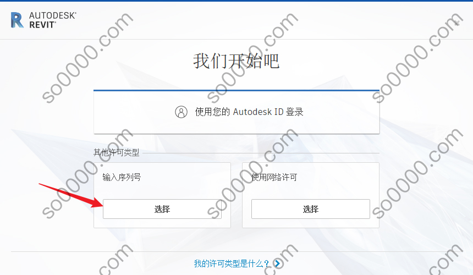Click the user profile icon beside Autodesk ID
The width and height of the screenshot is (473, 275).
pos(182,112)
